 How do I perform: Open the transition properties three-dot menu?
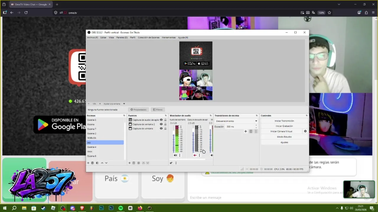(x=256, y=131)
